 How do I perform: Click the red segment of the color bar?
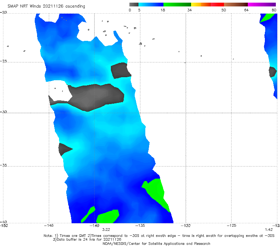click(217, 5)
